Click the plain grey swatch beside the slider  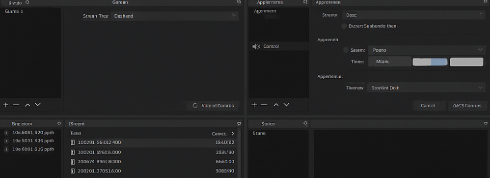click(466, 62)
